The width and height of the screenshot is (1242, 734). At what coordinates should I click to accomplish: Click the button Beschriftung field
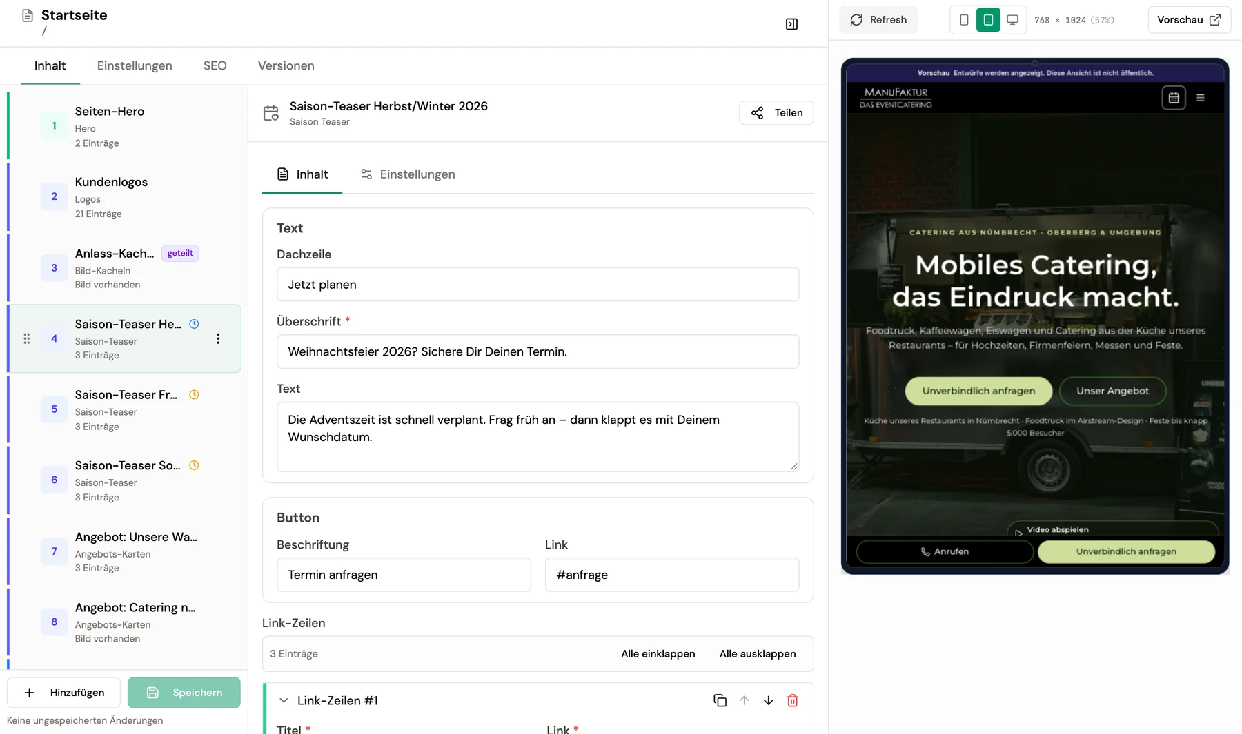click(x=404, y=575)
